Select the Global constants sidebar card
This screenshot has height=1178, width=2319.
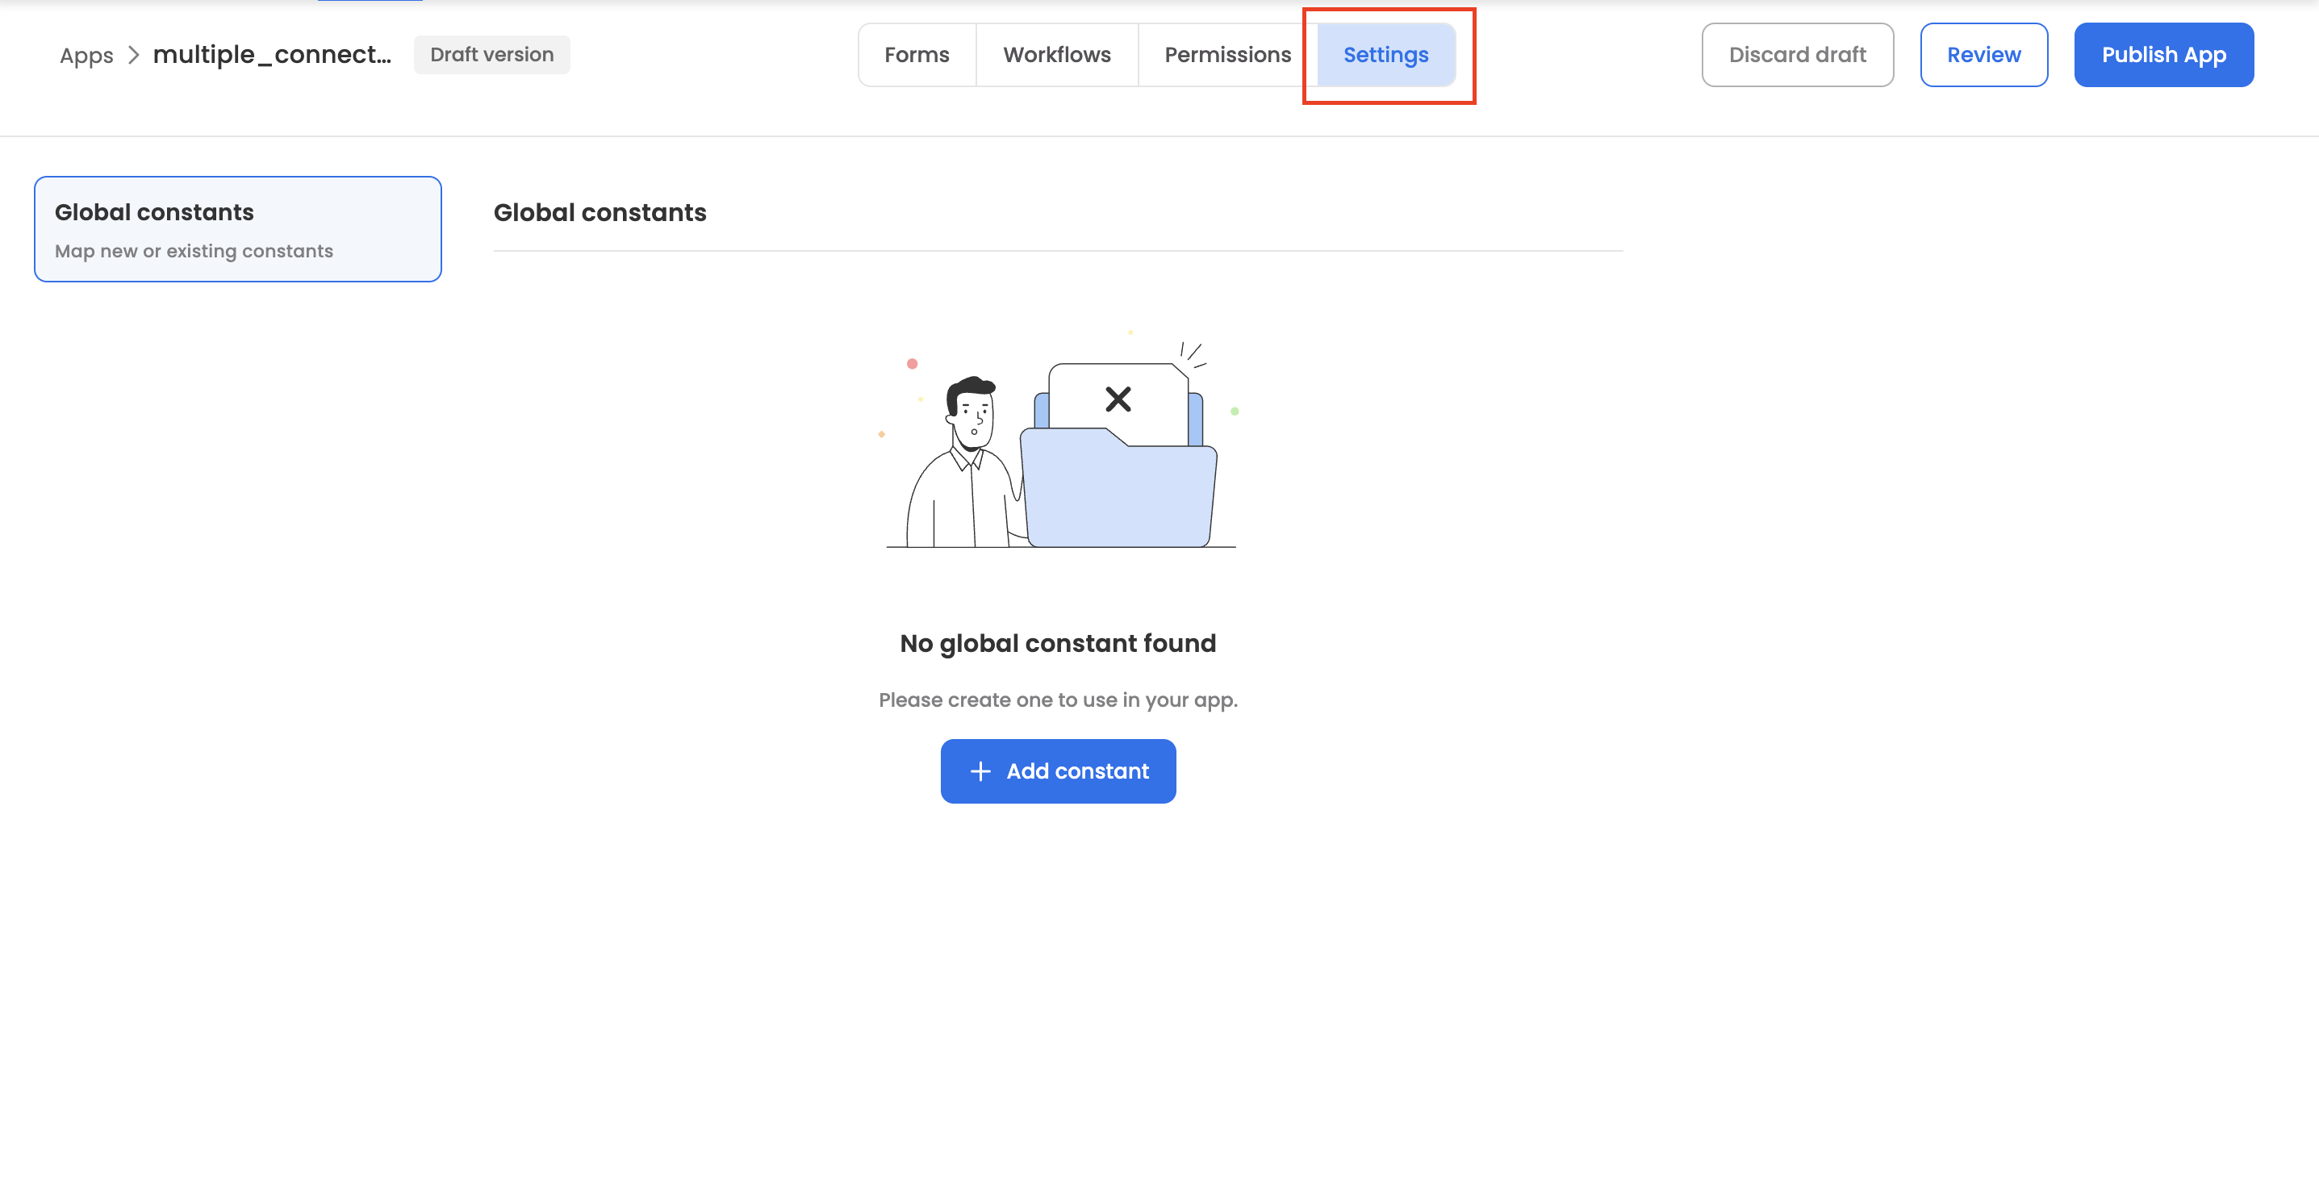[238, 228]
